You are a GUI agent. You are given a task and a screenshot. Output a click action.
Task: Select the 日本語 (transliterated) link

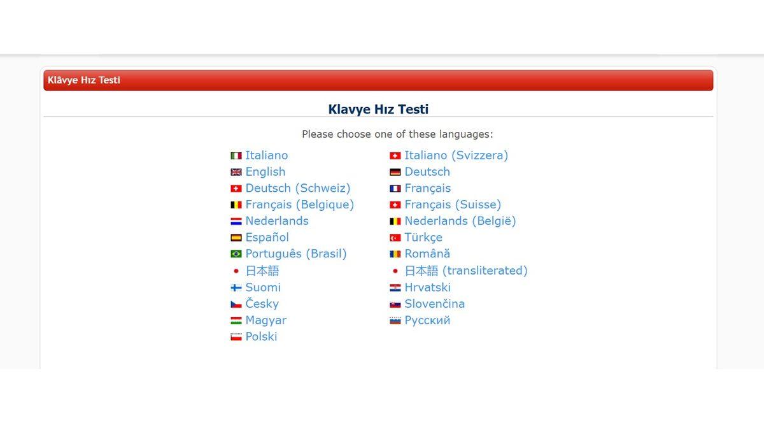(x=467, y=271)
